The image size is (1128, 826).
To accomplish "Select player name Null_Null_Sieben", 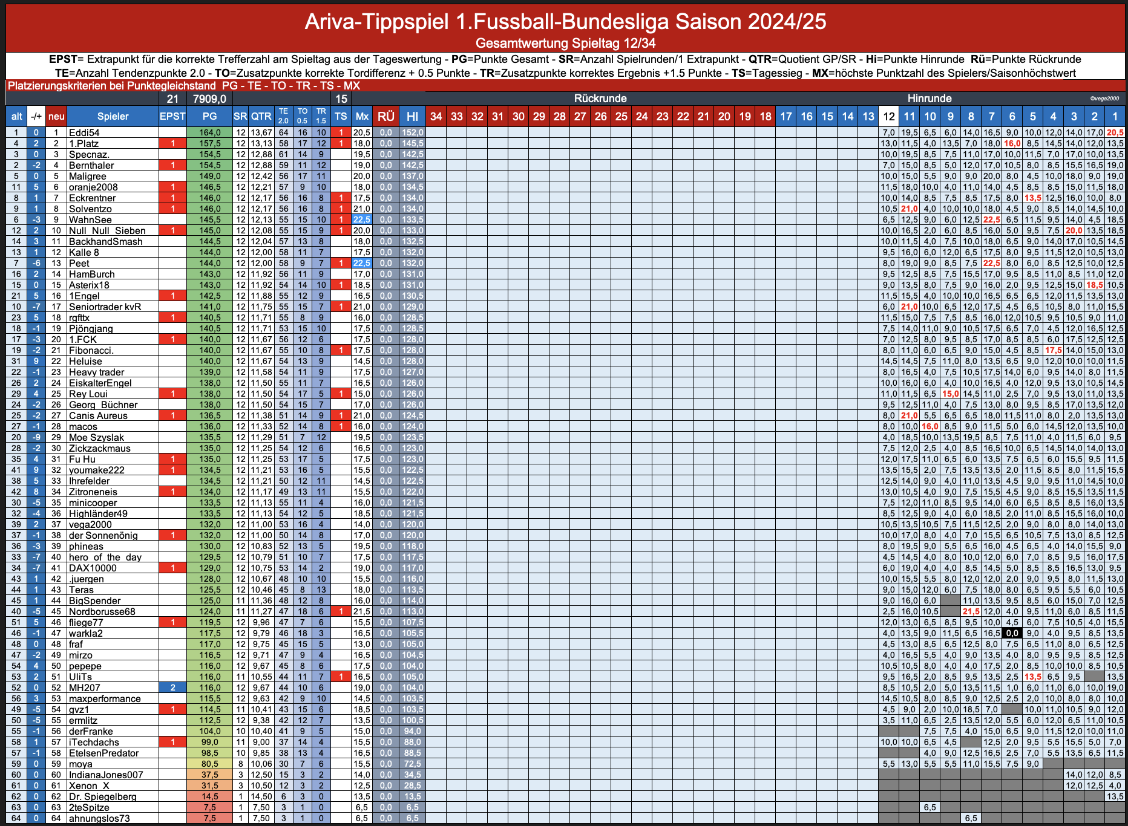I will (107, 230).
